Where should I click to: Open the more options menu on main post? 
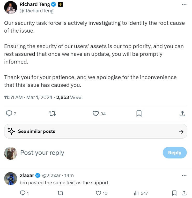pyautogui.click(x=184, y=4)
